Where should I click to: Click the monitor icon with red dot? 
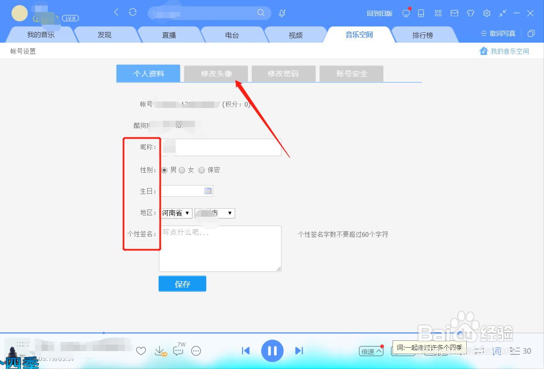point(406,13)
